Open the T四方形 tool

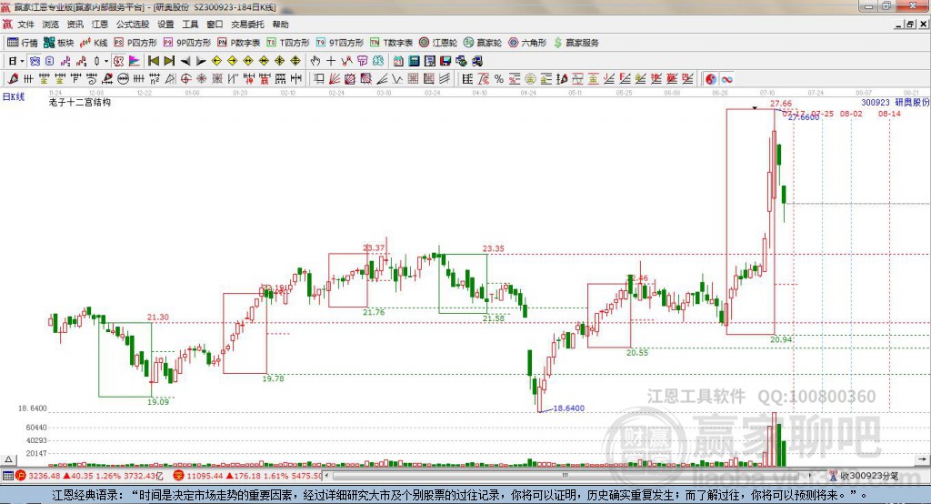coord(288,42)
